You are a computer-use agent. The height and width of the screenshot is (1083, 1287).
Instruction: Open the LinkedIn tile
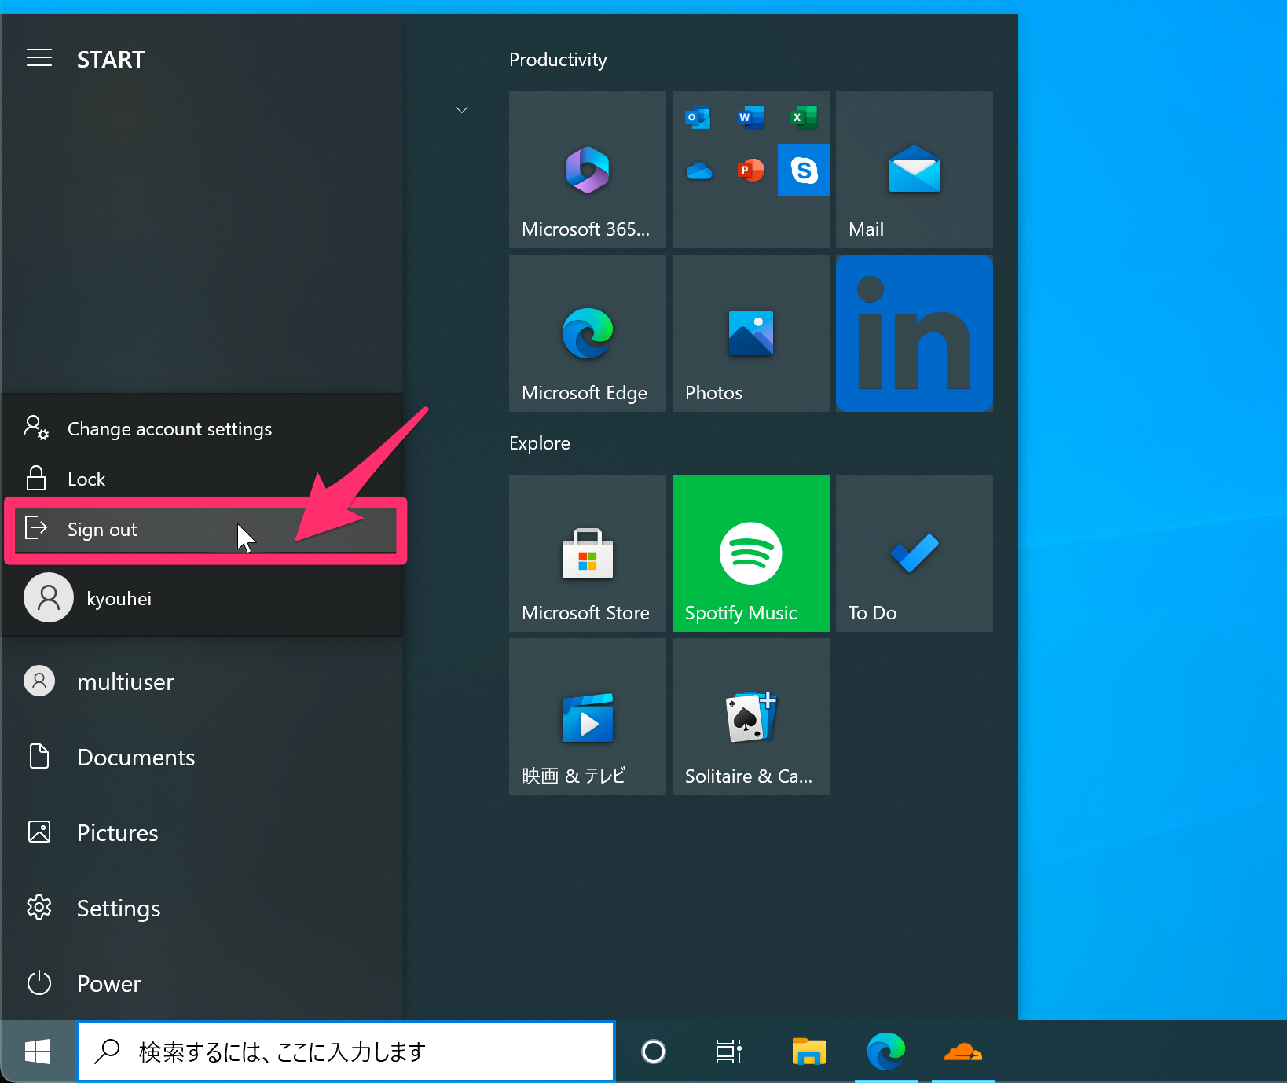[x=915, y=333]
